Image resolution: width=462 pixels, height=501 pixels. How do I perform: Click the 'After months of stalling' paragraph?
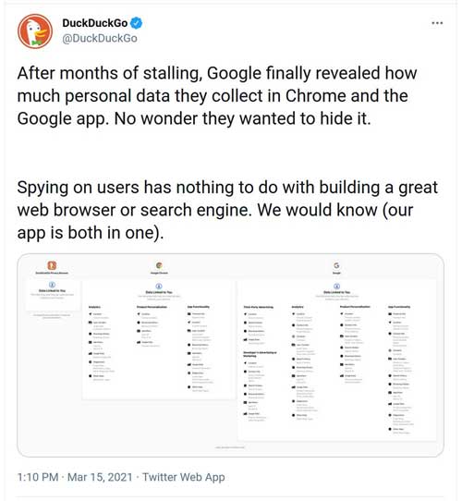(217, 96)
